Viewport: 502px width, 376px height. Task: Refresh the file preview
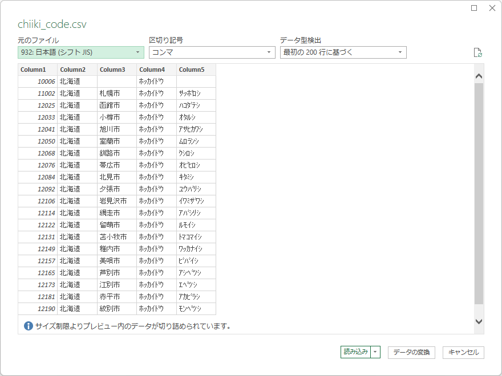click(x=479, y=51)
